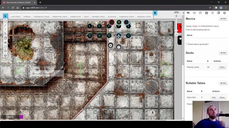Run the leadership-check macro
This screenshot has width=229, height=128.
tap(60, 17)
